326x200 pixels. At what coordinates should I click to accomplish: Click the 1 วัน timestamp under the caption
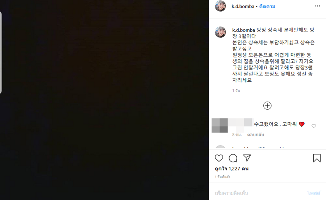coord(236,90)
